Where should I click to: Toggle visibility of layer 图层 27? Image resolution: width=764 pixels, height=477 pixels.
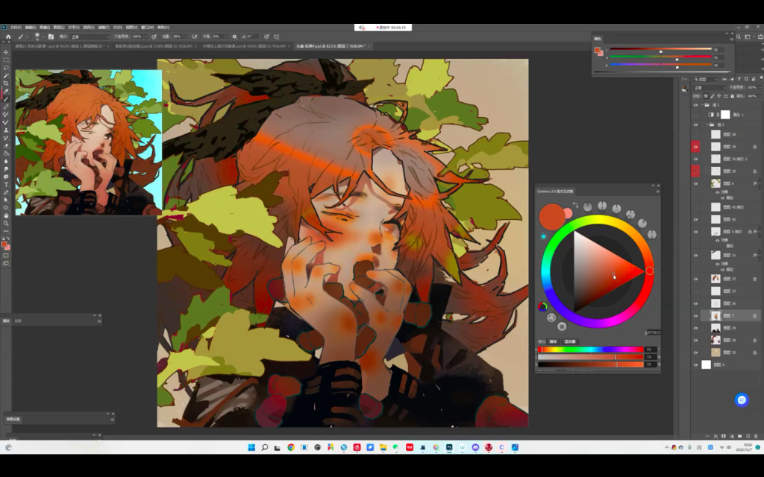pyautogui.click(x=695, y=279)
